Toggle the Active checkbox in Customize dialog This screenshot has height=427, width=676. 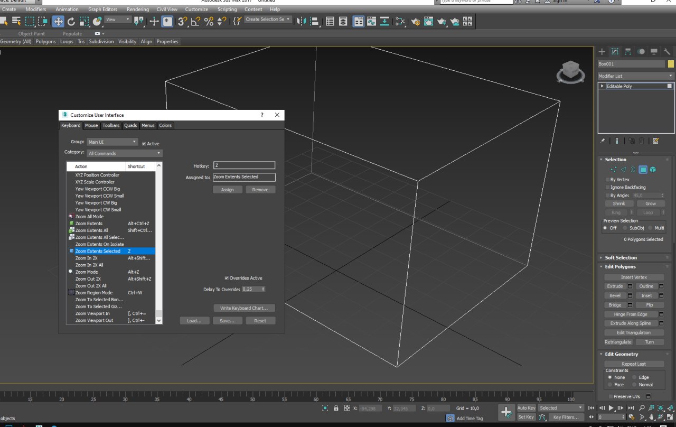point(144,144)
